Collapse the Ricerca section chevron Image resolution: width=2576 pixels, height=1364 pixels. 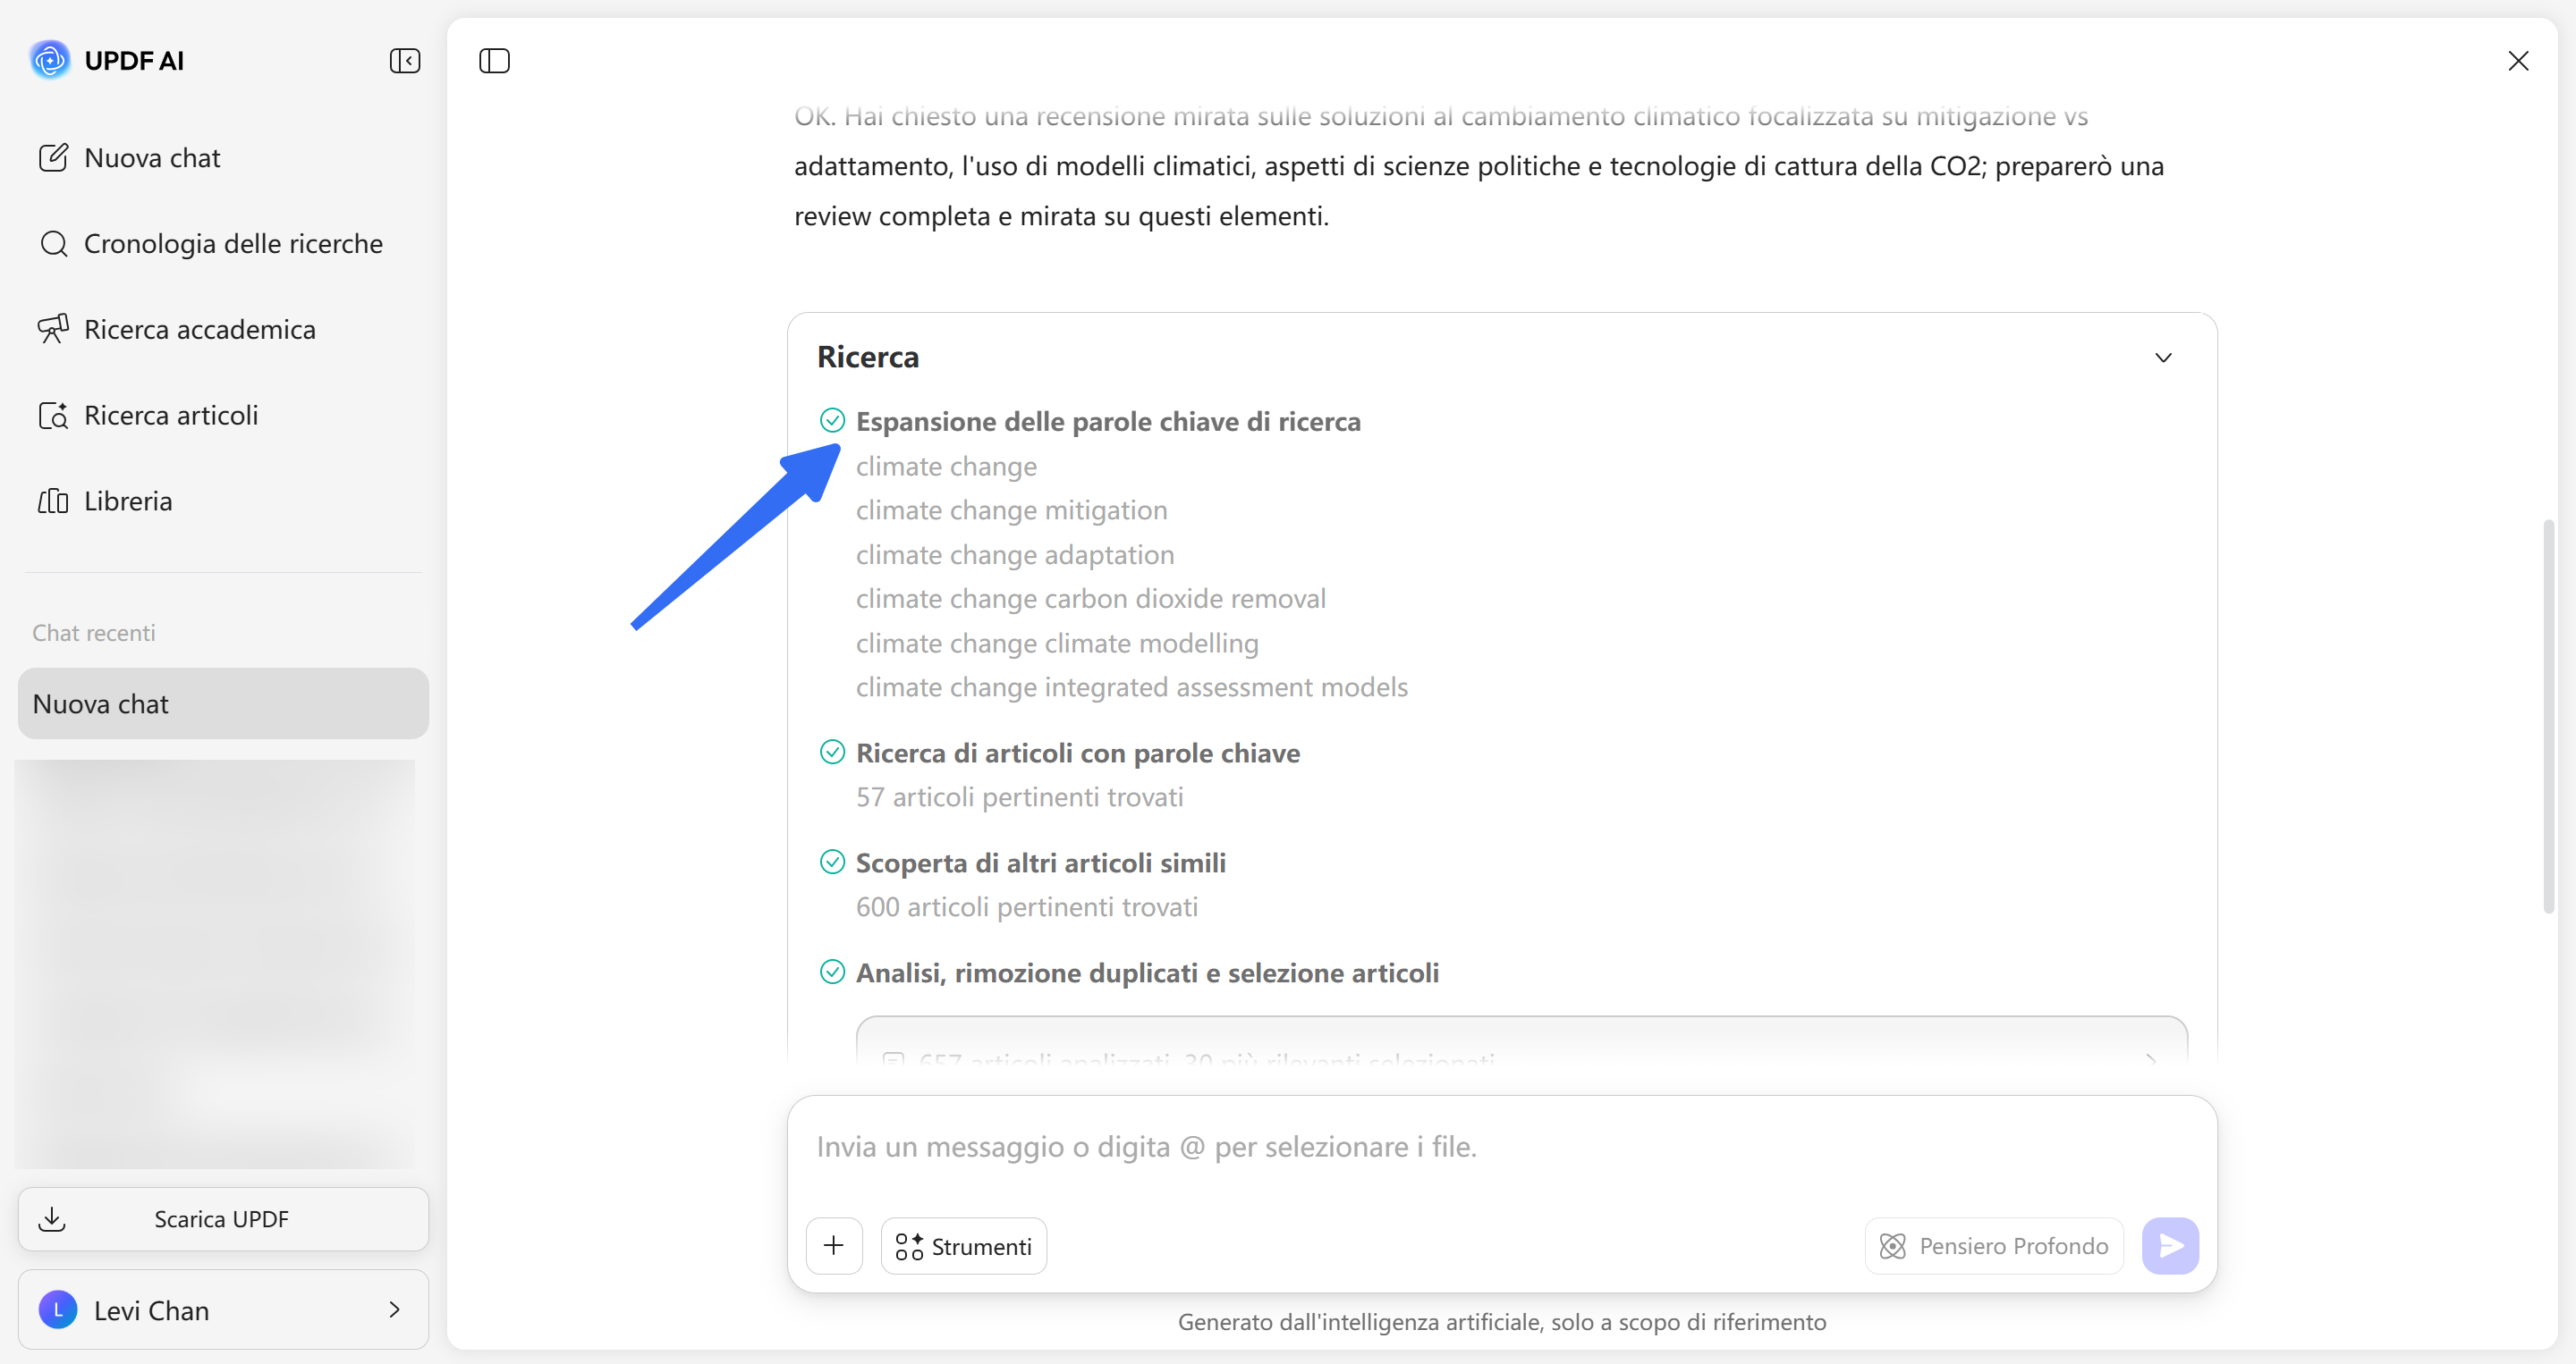tap(2163, 358)
